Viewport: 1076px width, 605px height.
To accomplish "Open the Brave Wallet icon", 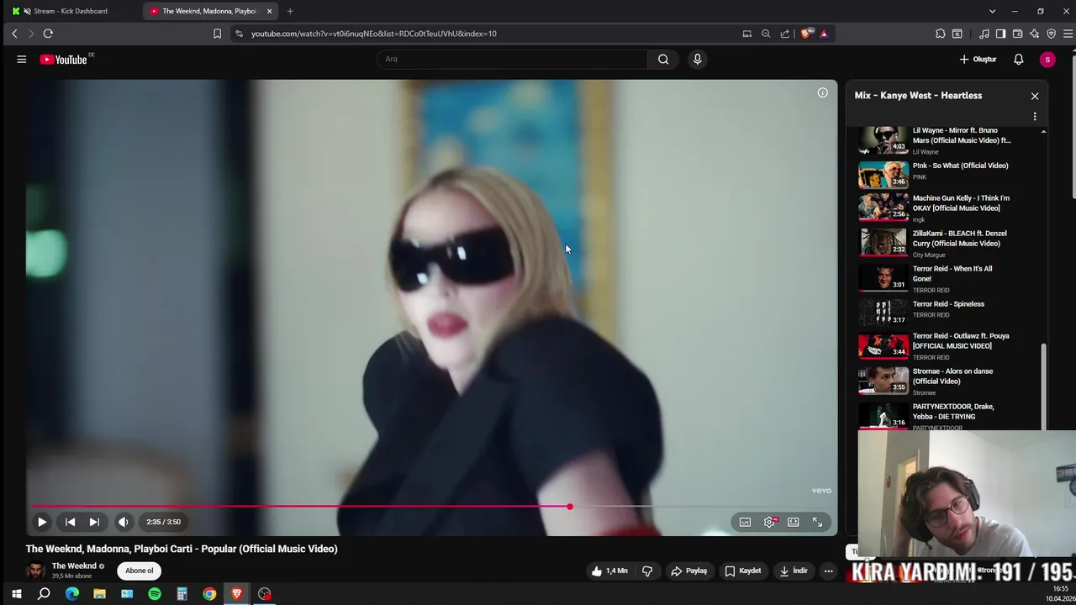I will coord(1017,34).
